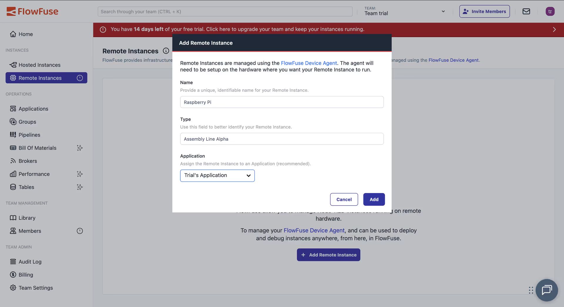The width and height of the screenshot is (564, 307).
Task: Click the Raspberry Pi name field
Action: click(x=282, y=102)
